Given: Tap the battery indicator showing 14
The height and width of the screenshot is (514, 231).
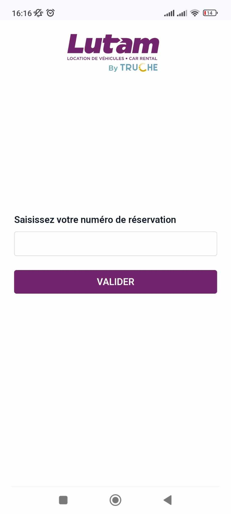Looking at the screenshot, I should point(210,13).
